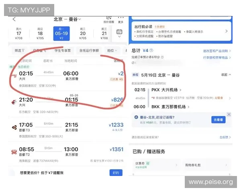Click the 海南航空 logo on the 08:55 flight
This screenshot has height=192, width=241.
pos(14,152)
